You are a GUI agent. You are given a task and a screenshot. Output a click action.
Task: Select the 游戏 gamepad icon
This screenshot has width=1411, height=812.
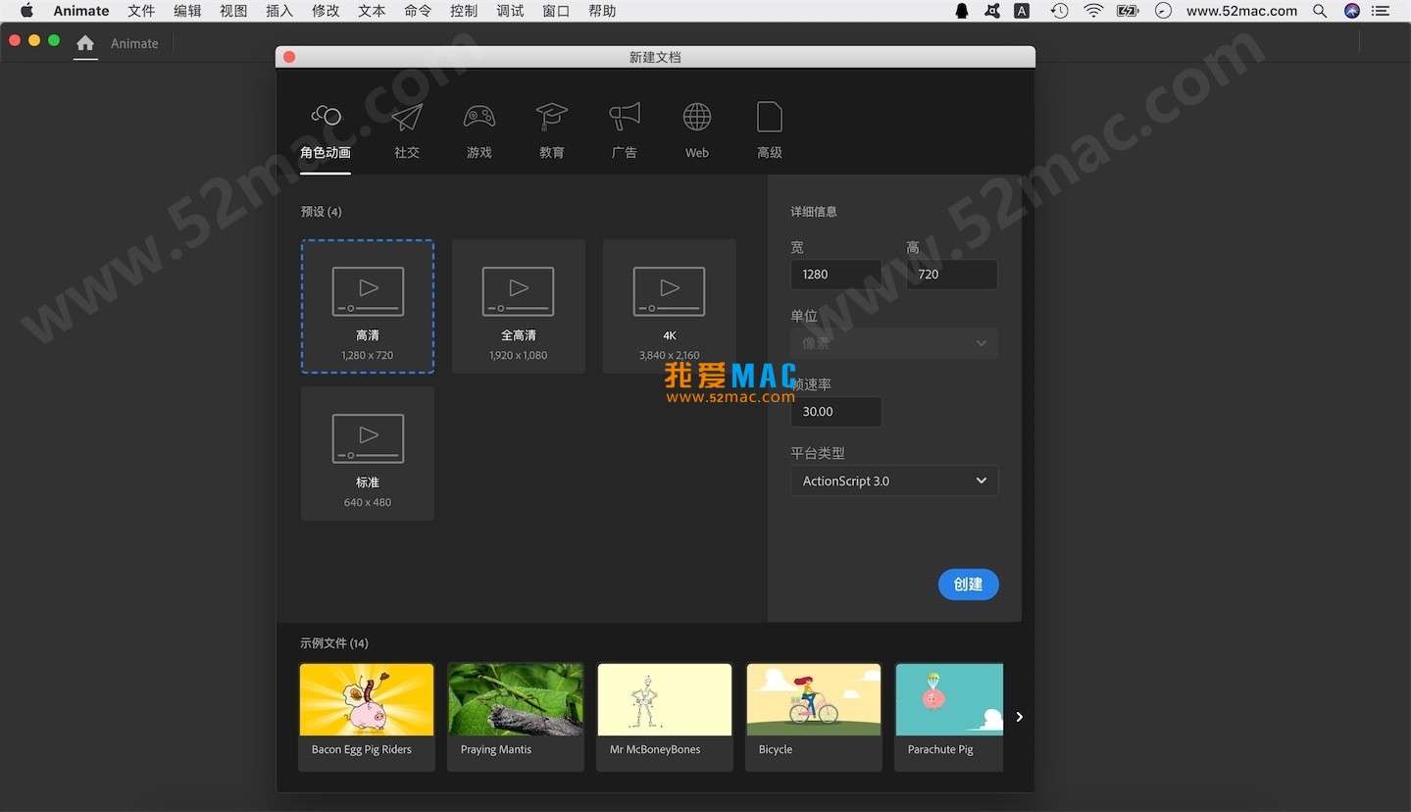pos(479,117)
